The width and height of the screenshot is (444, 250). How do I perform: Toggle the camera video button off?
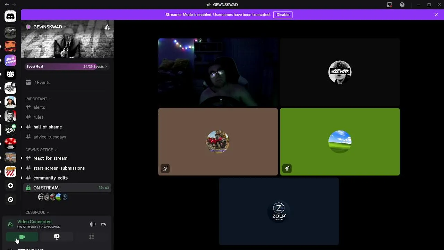point(22,237)
